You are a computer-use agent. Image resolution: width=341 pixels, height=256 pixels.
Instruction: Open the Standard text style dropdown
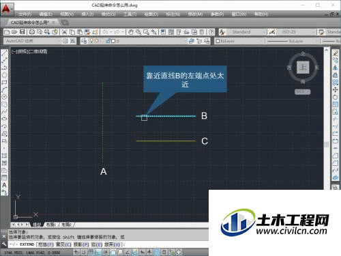[x=246, y=32]
